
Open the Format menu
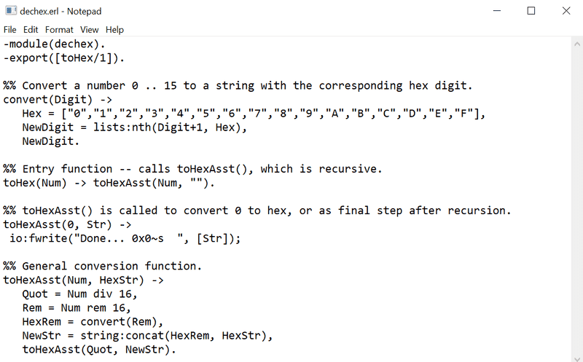point(59,30)
